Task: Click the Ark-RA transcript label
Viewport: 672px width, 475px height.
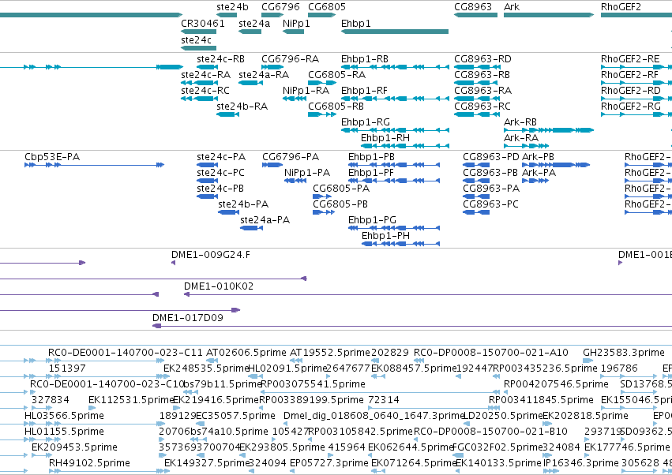Action: coord(521,138)
